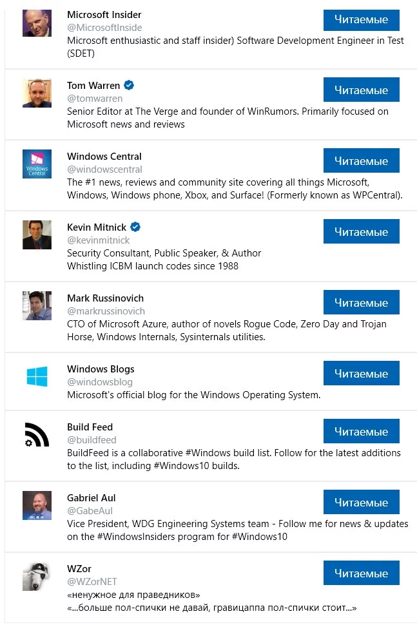Image resolution: width=417 pixels, height=625 pixels.
Task: Click the Build Feed RSS icon
Action: pos(37,435)
